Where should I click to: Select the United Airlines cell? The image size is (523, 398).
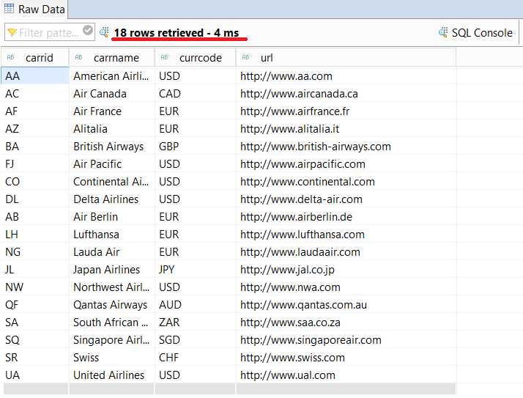coord(112,375)
